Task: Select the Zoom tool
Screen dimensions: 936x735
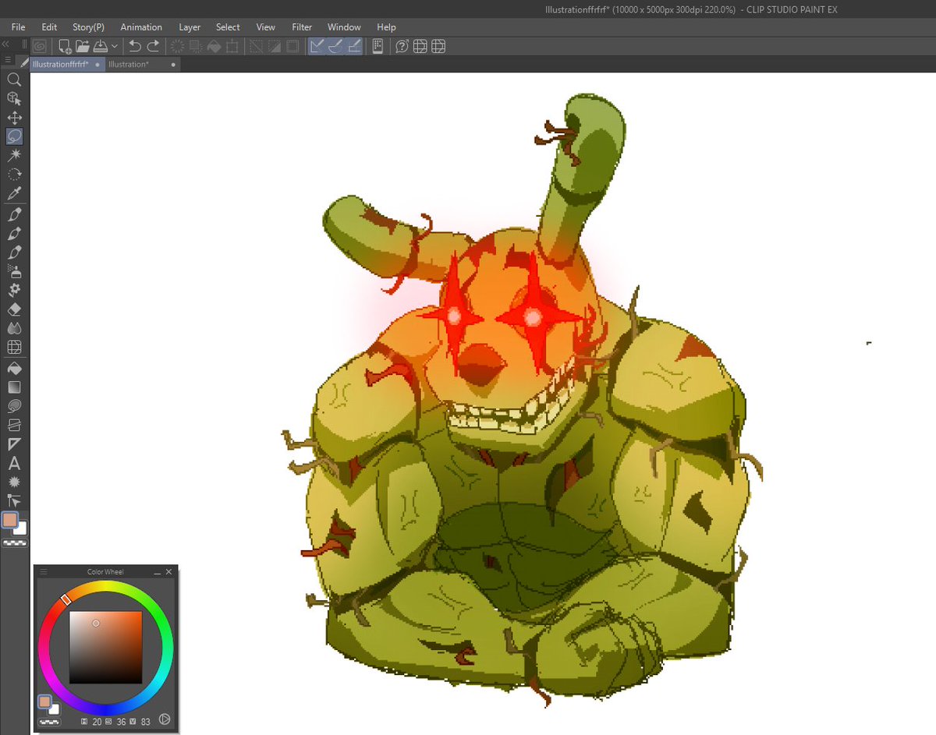Action: coord(14,80)
